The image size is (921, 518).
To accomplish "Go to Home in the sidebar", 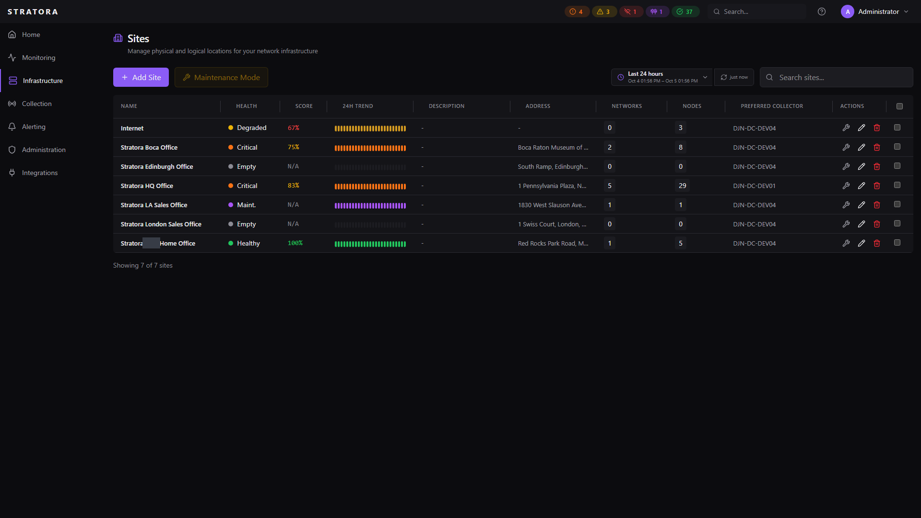I will 31,35.
